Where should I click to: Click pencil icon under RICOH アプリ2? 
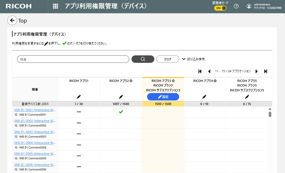point(121,97)
